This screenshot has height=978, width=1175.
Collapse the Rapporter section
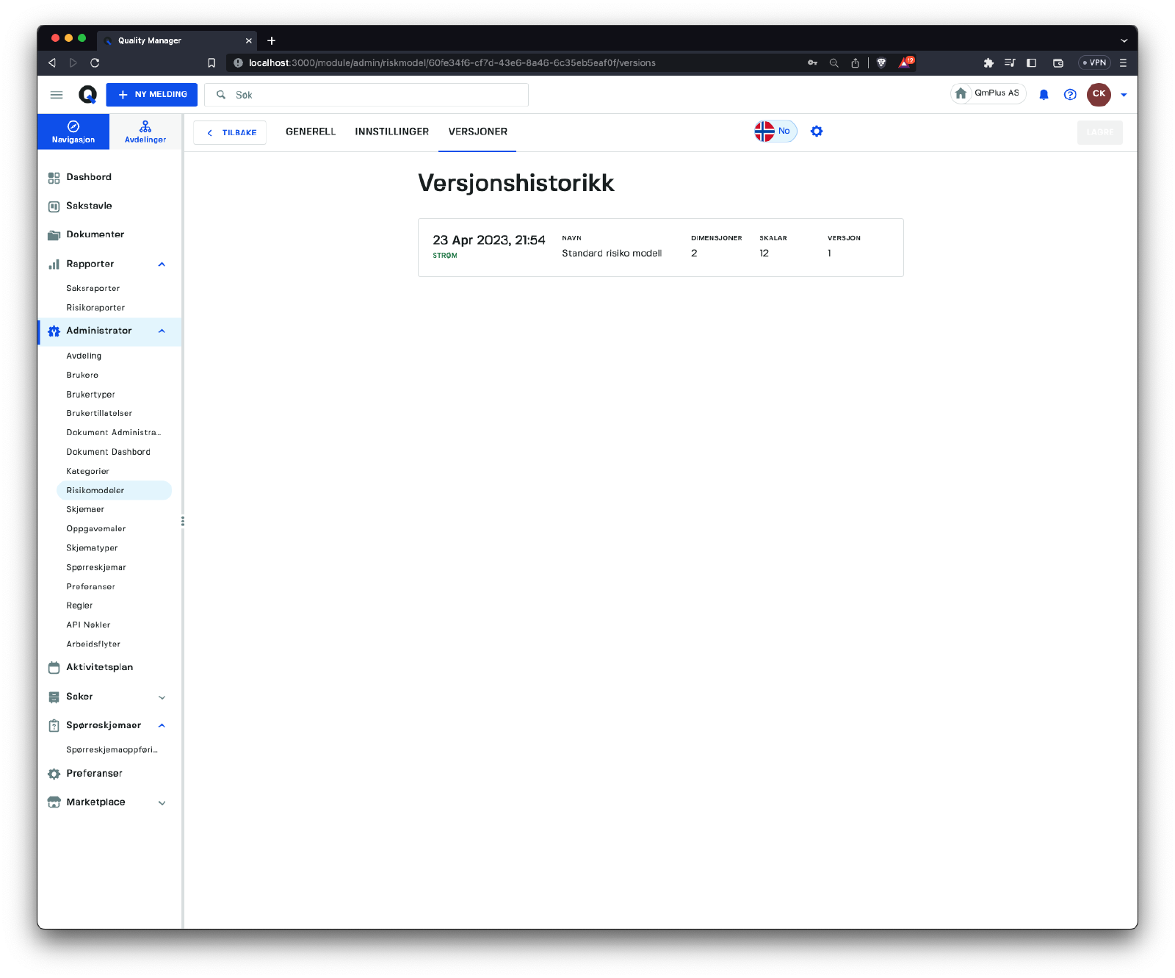click(x=162, y=265)
